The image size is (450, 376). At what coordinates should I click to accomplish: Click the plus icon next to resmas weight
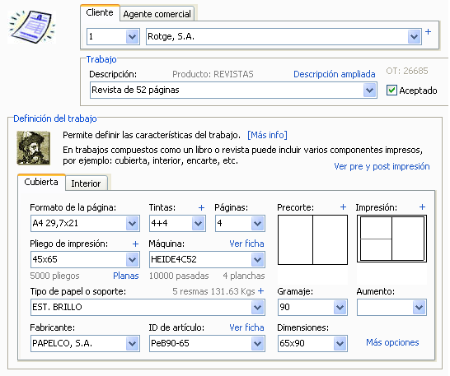point(261,291)
